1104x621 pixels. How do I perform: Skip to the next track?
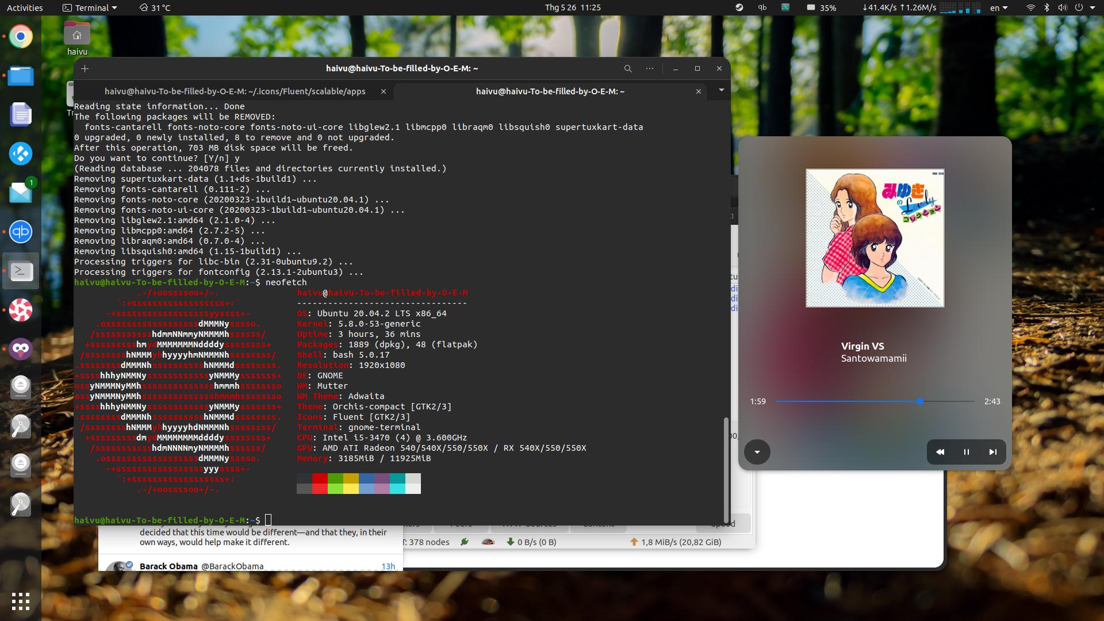993,452
